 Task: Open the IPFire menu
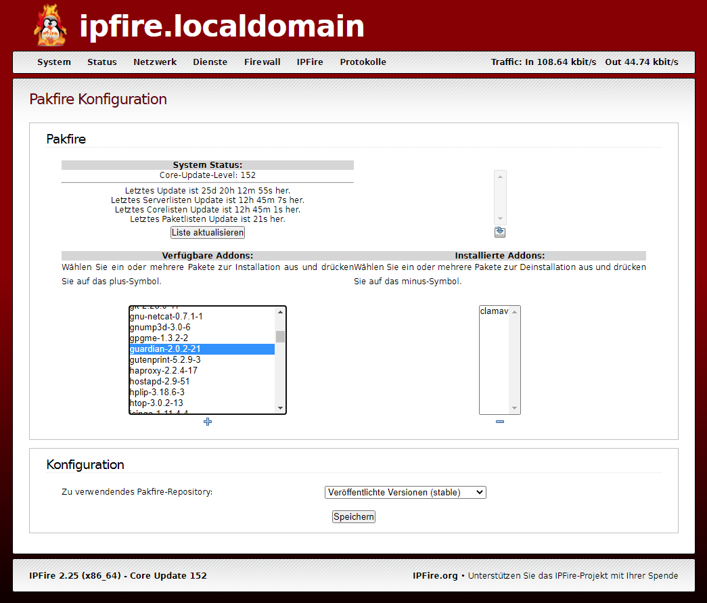310,62
